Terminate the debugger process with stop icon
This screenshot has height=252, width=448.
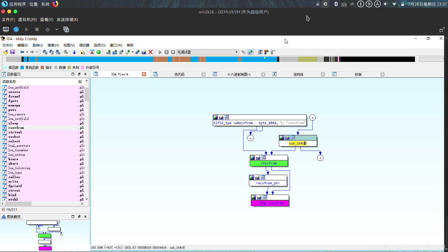[173, 52]
